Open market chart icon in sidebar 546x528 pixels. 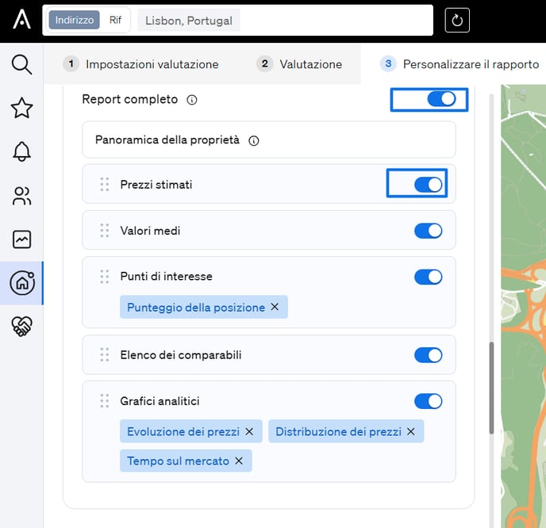click(x=21, y=239)
